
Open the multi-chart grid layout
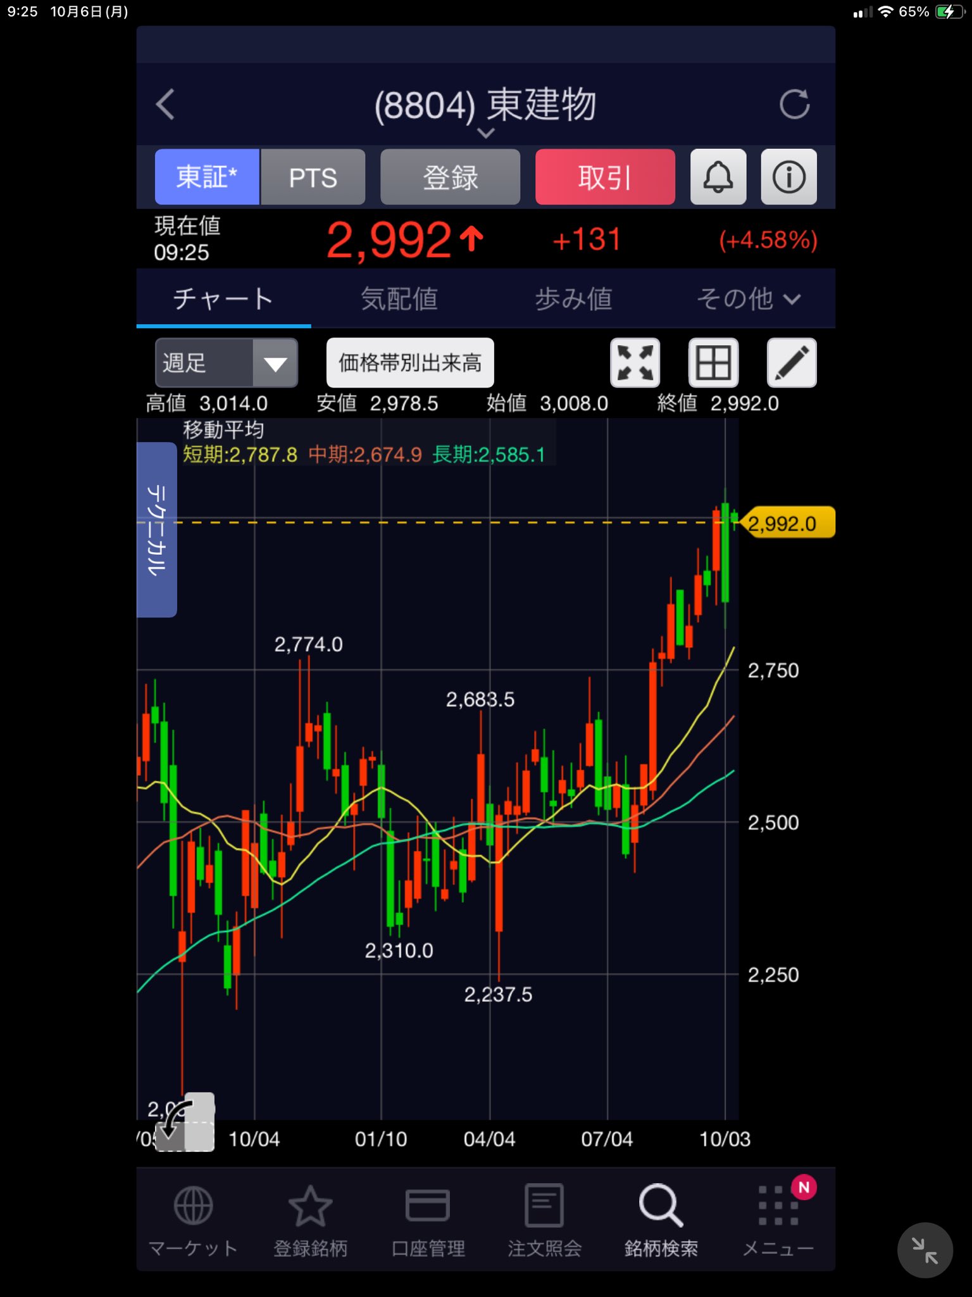[x=713, y=362]
